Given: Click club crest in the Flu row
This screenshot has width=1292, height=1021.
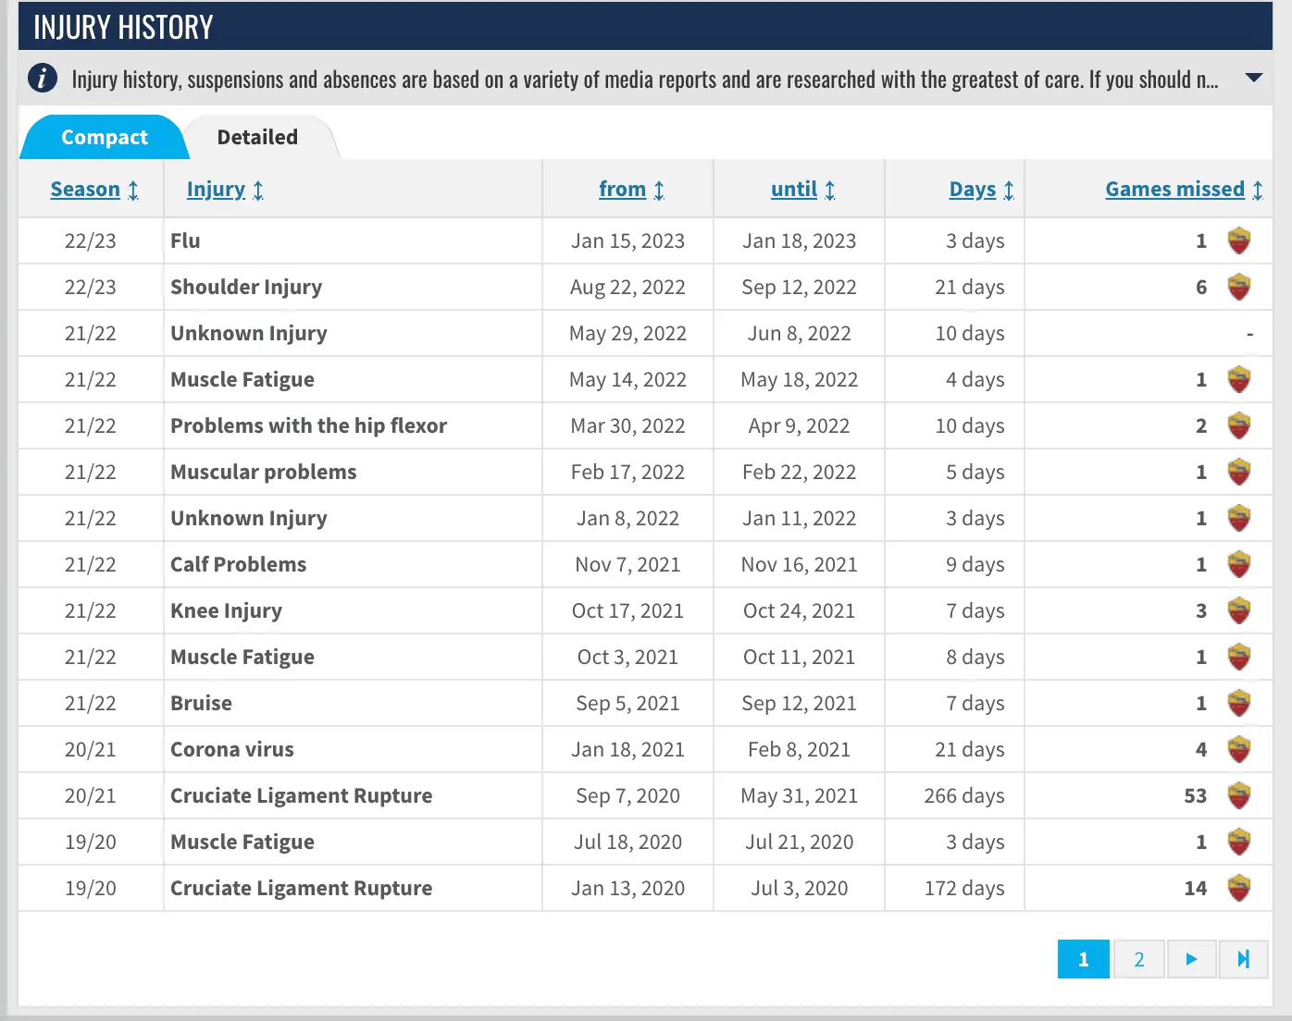Looking at the screenshot, I should 1238,241.
